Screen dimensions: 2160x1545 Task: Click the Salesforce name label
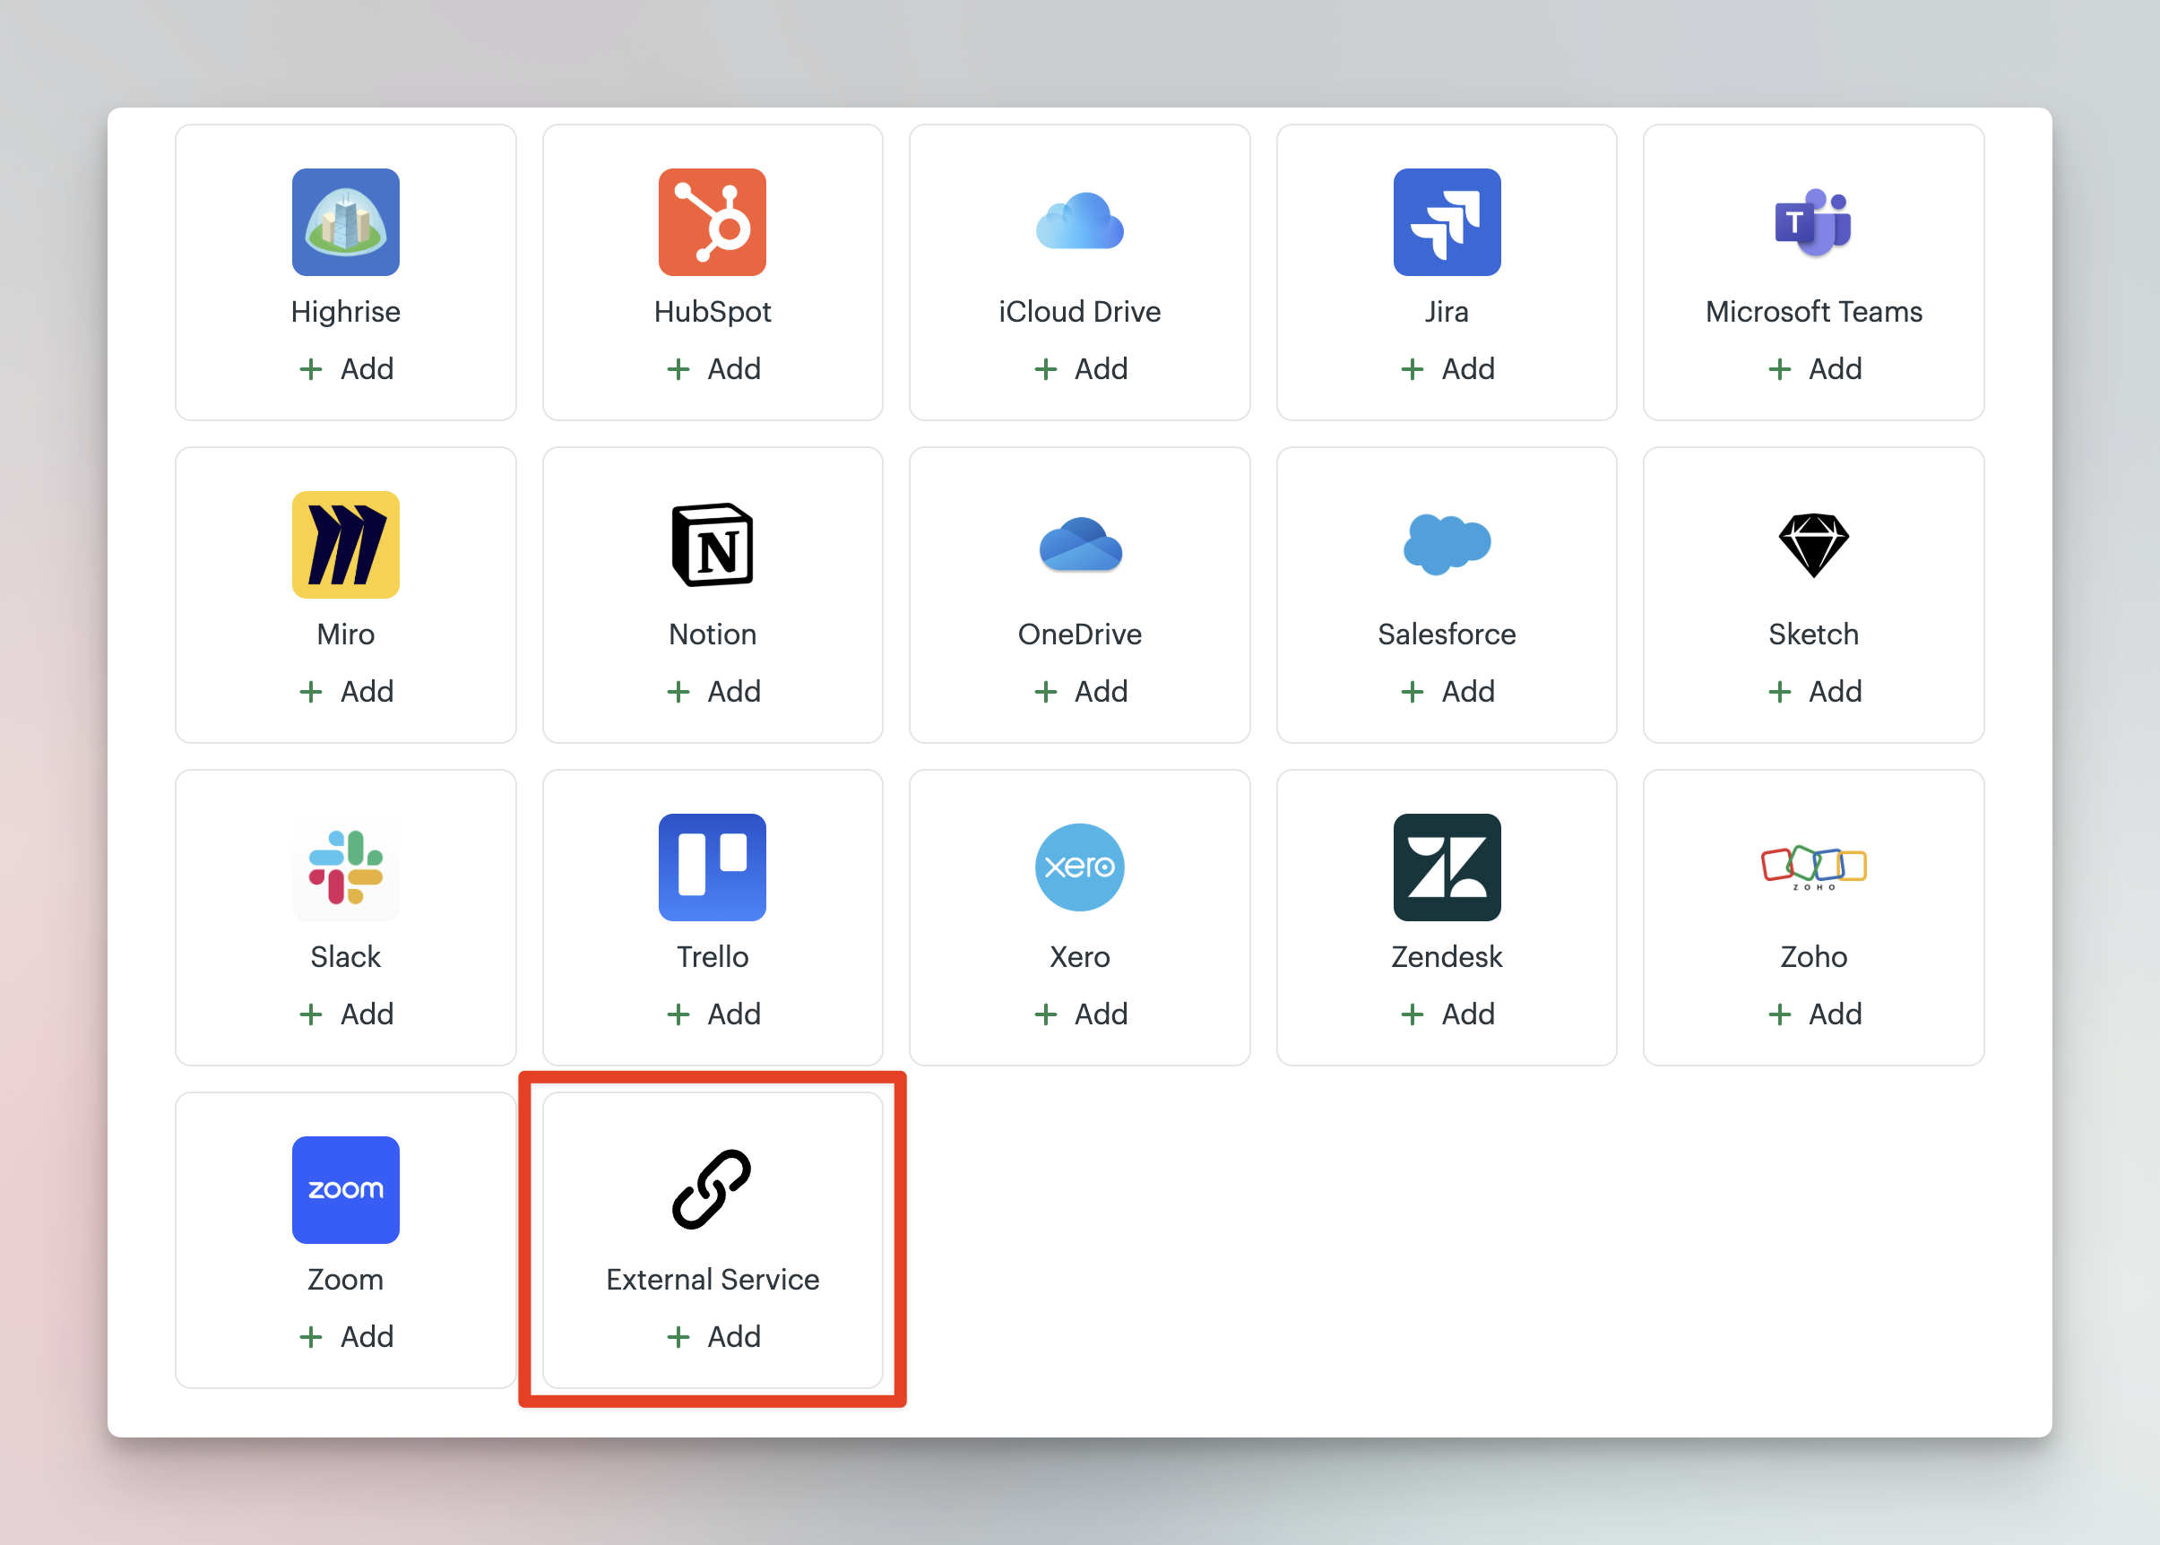tap(1447, 634)
